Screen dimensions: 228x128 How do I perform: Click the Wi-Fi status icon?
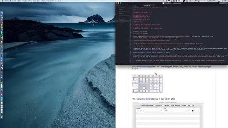pos(196,1)
